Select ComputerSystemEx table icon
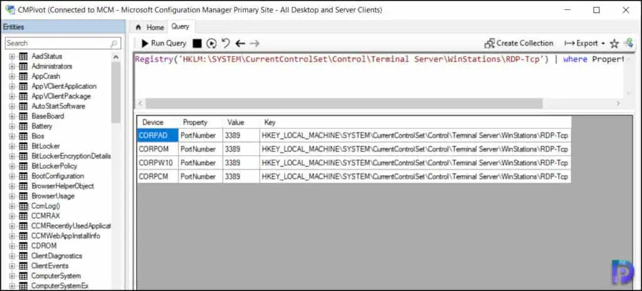This screenshot has width=642, height=291. pyautogui.click(x=23, y=286)
